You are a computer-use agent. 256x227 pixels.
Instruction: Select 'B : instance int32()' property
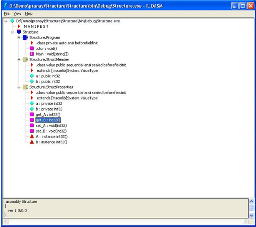coord(52,142)
